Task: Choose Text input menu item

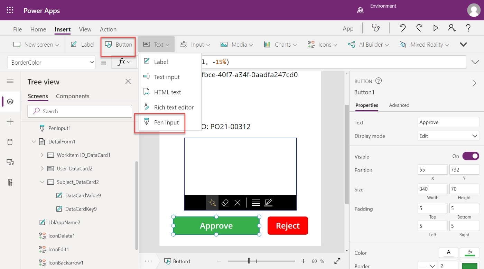Action: tap(170, 77)
